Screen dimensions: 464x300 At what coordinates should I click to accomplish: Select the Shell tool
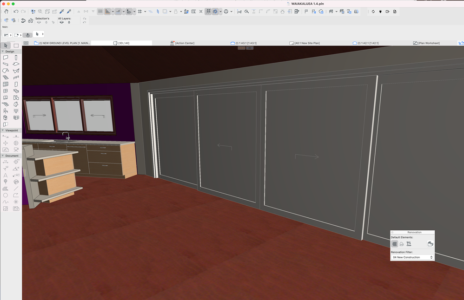tap(16, 71)
